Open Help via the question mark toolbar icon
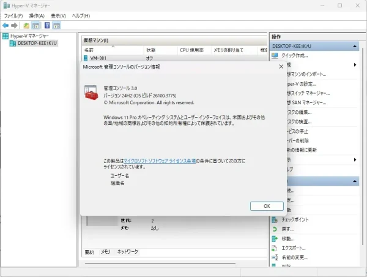This screenshot has height=277, width=367. click(x=47, y=25)
